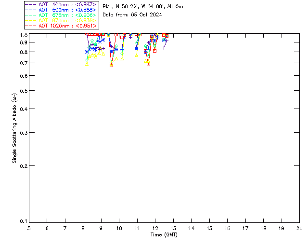Select the purple dashed line sample in legend
The image size is (308, 247).
[x=31, y=4]
